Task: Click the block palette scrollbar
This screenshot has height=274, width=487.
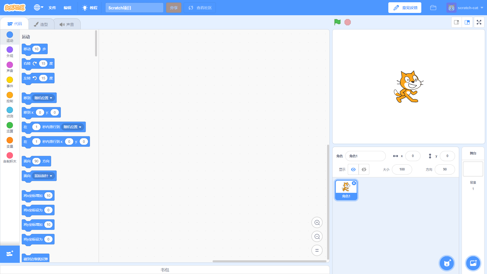Action: [96, 43]
